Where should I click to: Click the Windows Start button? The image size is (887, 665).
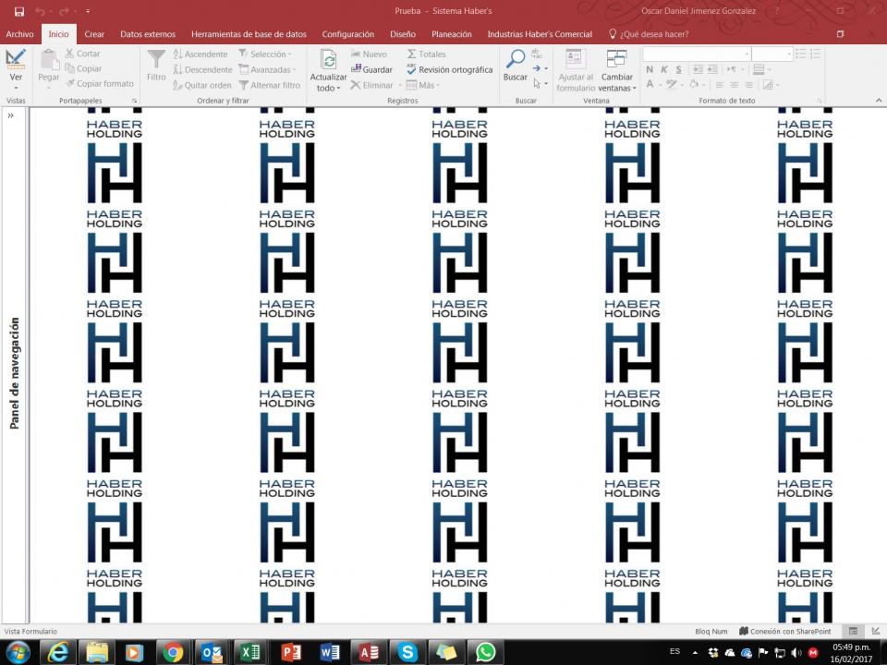pyautogui.click(x=18, y=653)
